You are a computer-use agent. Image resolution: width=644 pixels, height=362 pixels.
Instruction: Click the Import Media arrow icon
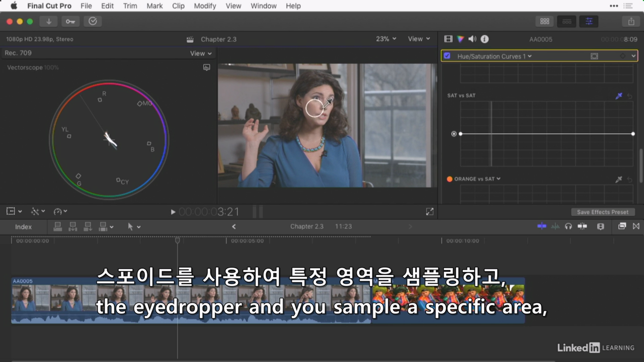pyautogui.click(x=49, y=21)
